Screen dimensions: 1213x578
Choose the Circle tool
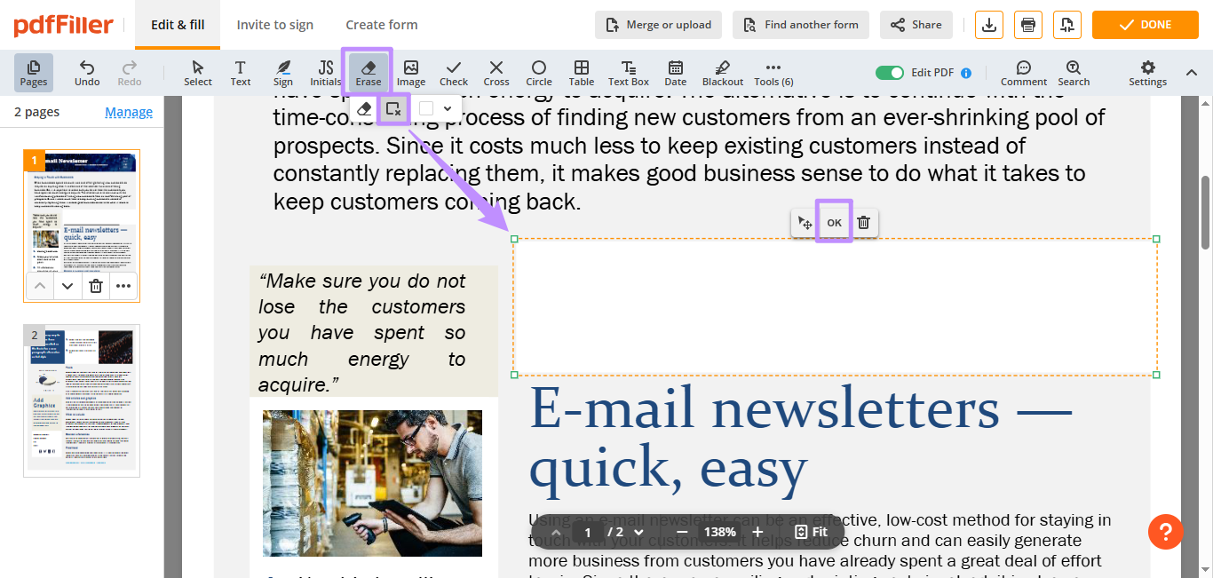click(539, 73)
